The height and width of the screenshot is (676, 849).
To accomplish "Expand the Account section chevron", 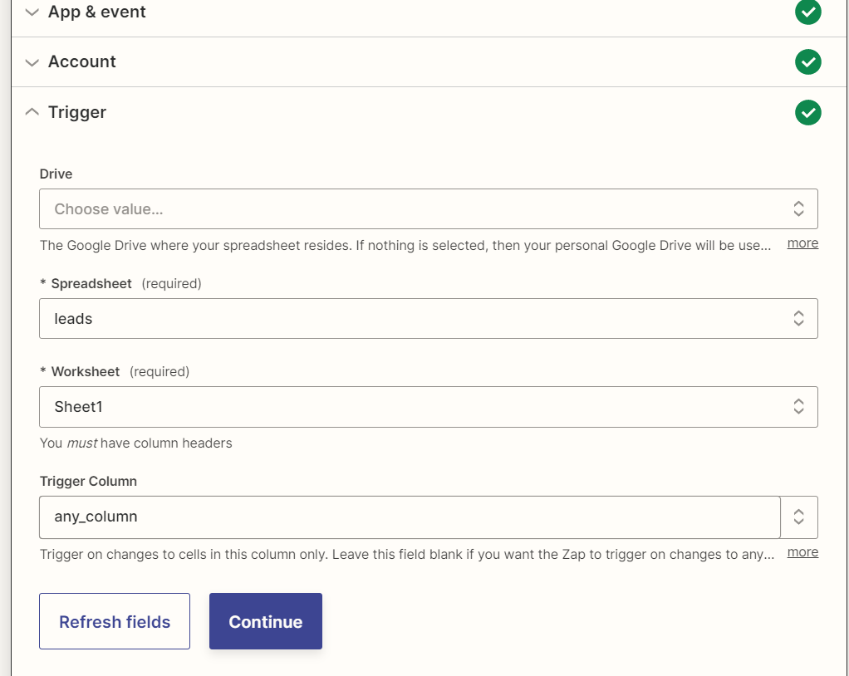I will (x=32, y=62).
